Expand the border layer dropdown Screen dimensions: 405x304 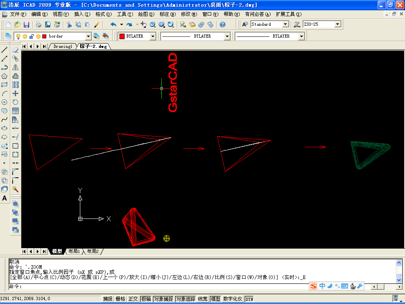pos(88,36)
